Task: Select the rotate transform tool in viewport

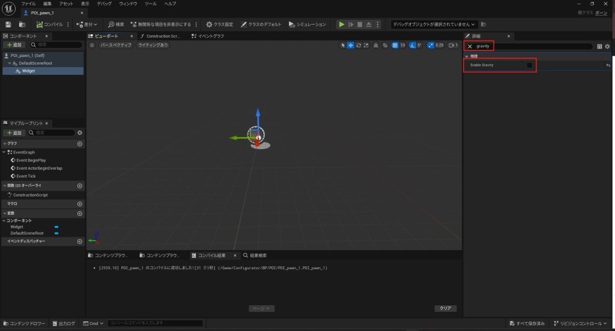Action: tap(359, 45)
